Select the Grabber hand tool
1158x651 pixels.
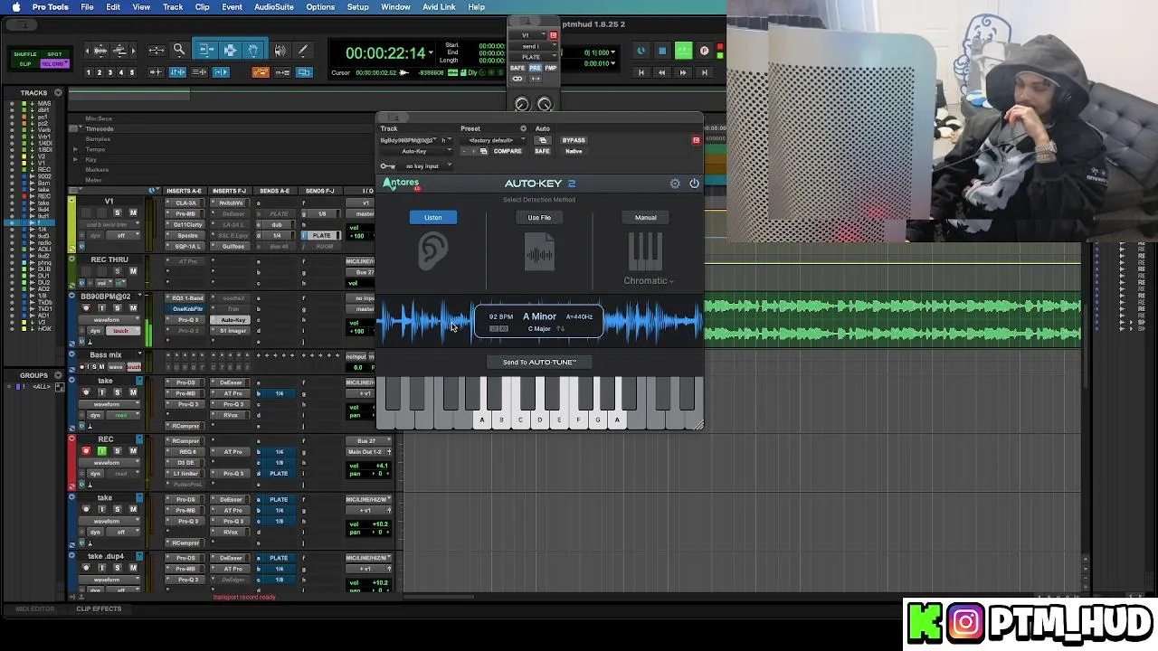(253, 51)
